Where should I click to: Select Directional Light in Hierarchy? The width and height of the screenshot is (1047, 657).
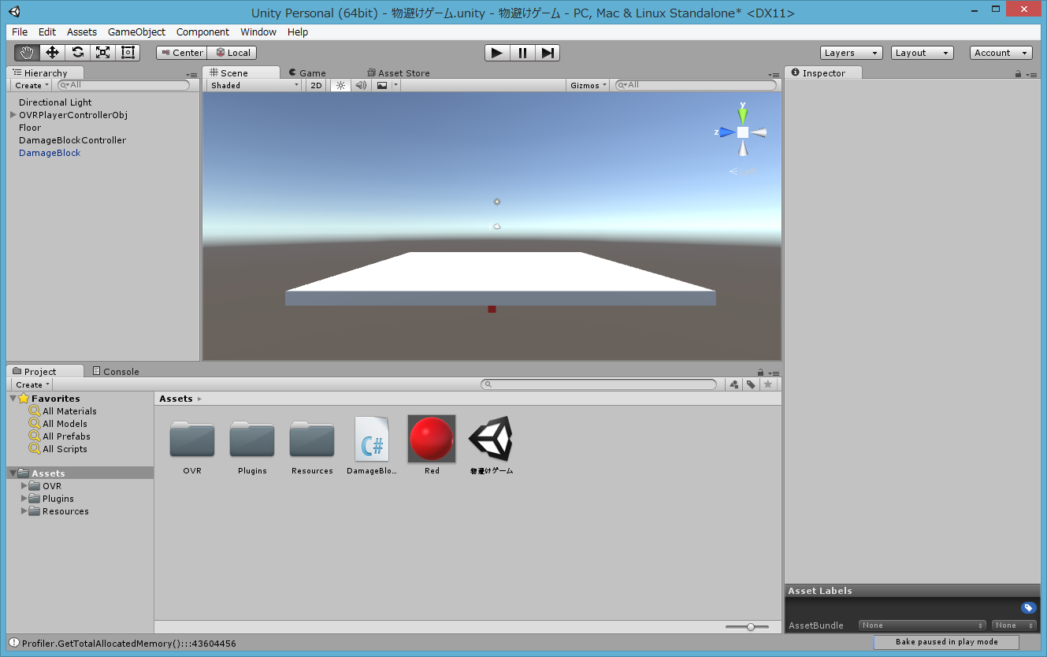tap(55, 102)
